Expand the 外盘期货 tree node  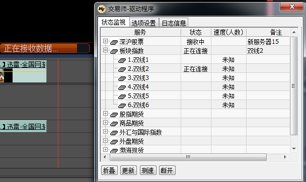coord(105,140)
